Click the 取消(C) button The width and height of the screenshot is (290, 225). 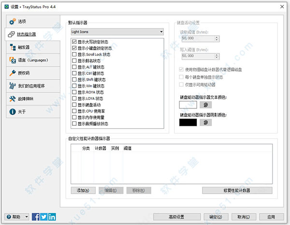pyautogui.click(x=244, y=217)
